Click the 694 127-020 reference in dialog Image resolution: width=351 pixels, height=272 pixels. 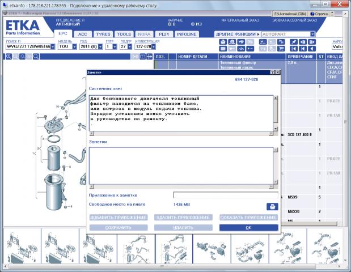point(247,79)
